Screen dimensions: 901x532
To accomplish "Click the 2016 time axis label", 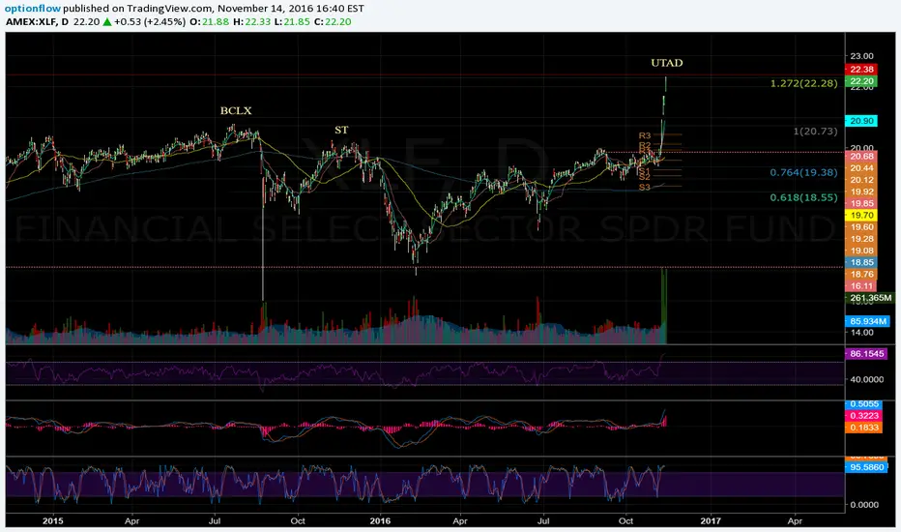I will point(380,521).
